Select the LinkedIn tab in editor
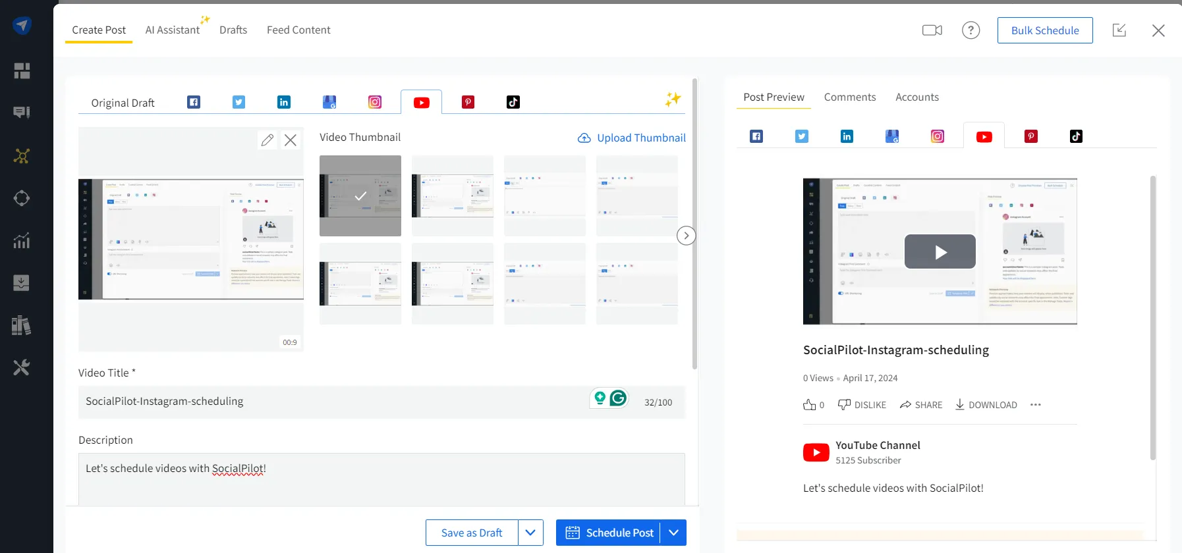Image resolution: width=1182 pixels, height=553 pixels. pyautogui.click(x=284, y=102)
